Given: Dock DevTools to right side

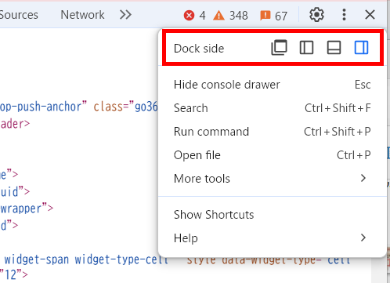Looking at the screenshot, I should (361, 48).
